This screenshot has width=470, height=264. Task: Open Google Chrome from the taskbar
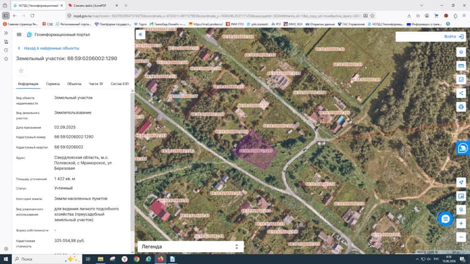(137, 259)
